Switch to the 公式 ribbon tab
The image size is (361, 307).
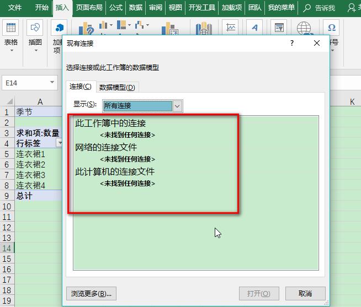pos(116,8)
